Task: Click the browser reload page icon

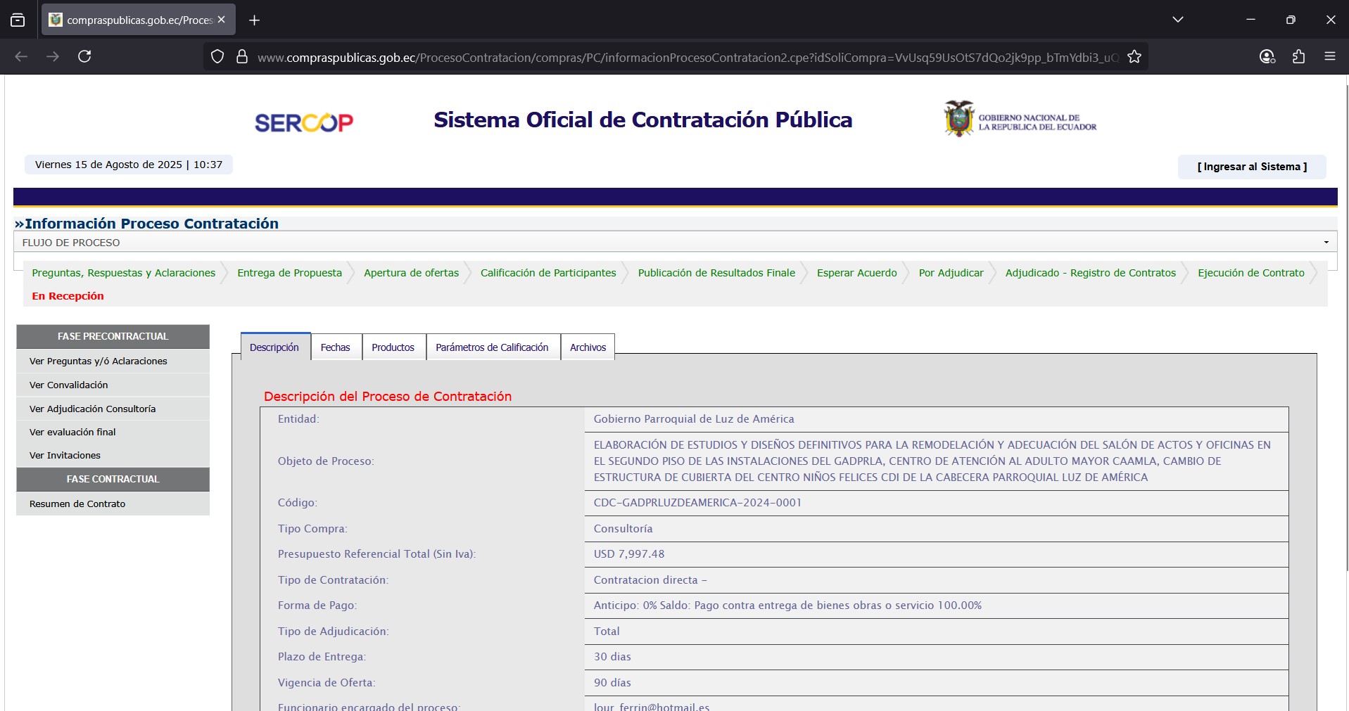Action: click(84, 56)
